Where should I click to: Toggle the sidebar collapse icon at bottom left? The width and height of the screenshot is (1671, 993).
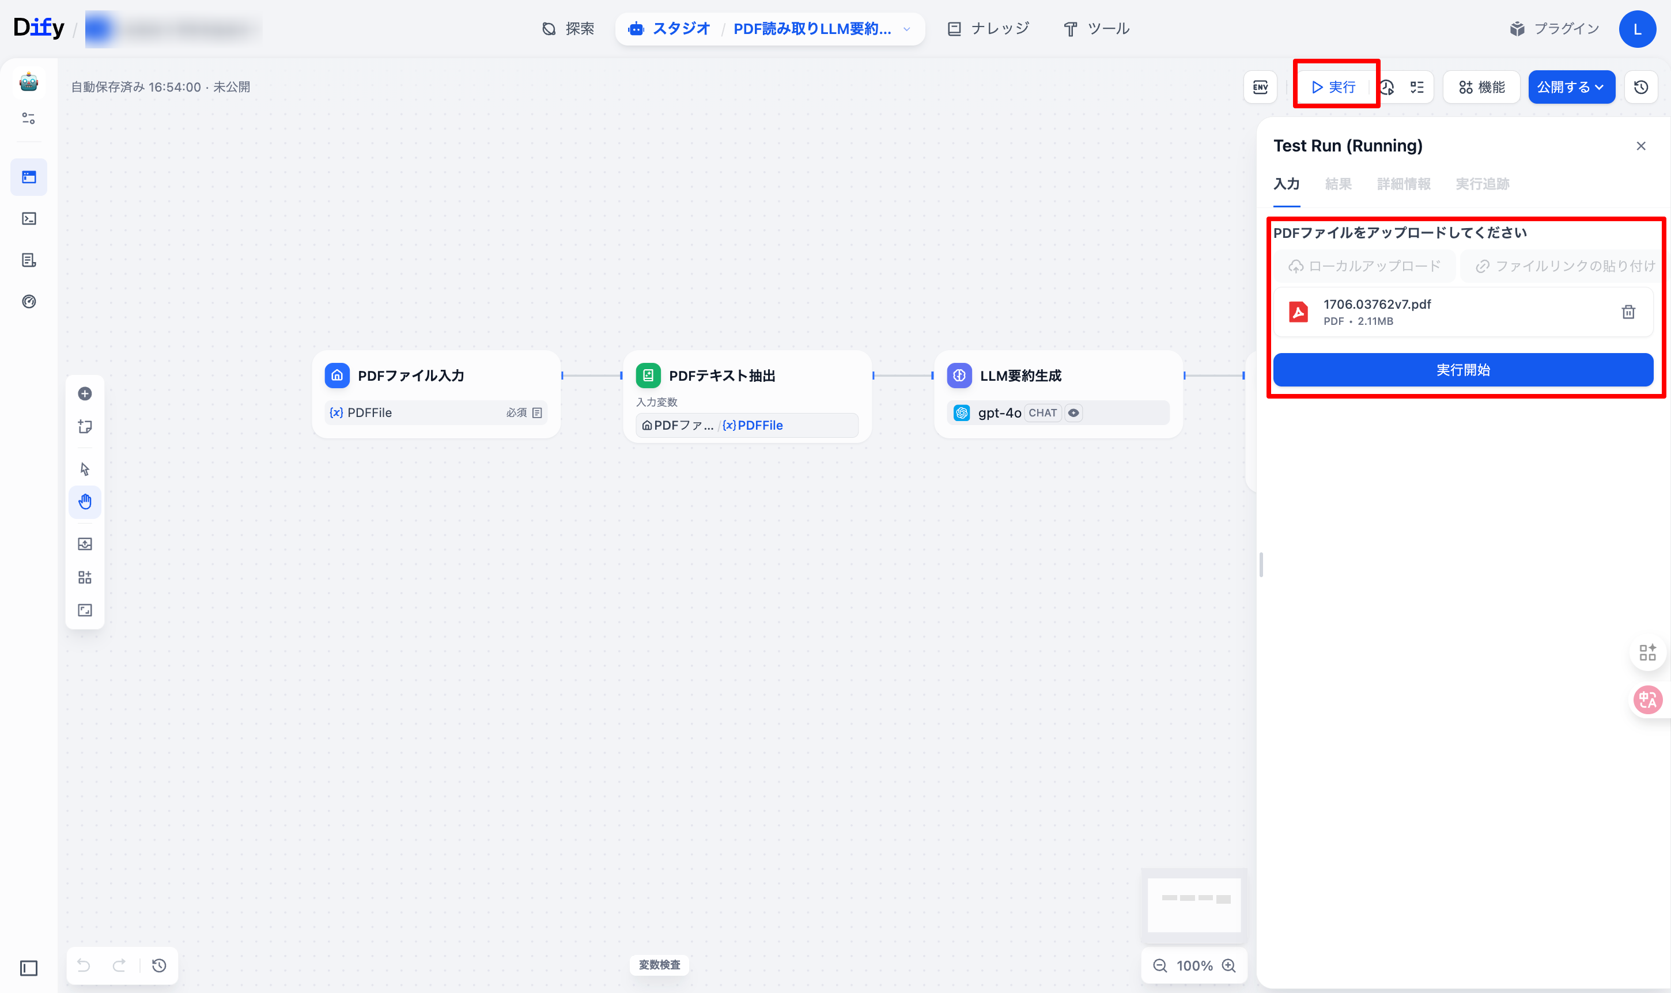coord(29,968)
